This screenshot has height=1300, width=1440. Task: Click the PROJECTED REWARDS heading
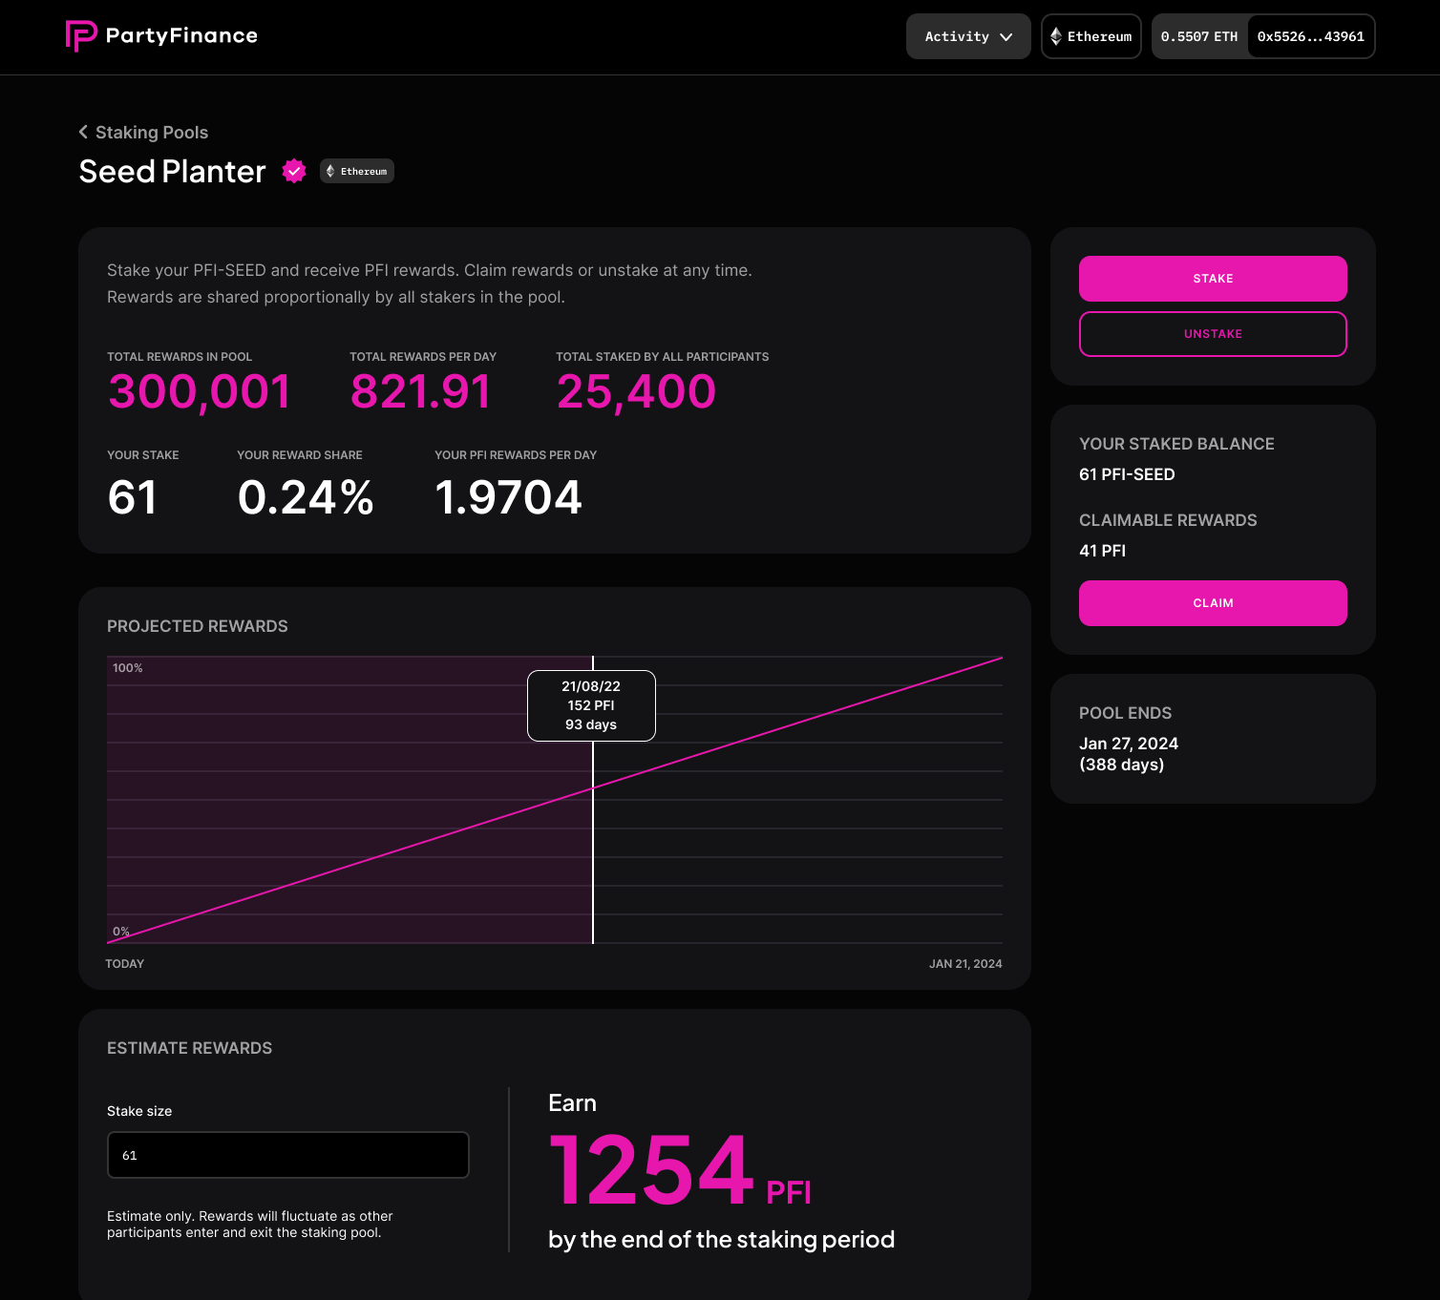(198, 626)
